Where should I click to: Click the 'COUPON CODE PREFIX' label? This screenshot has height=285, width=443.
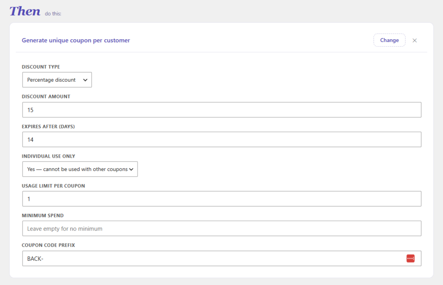48,245
